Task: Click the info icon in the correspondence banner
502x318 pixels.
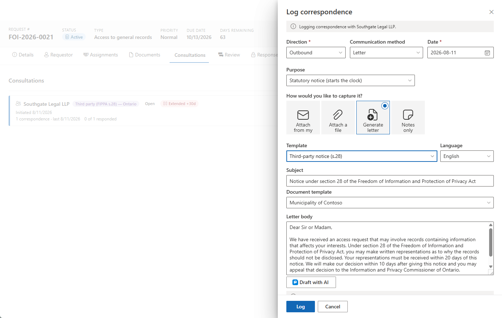Action: coord(293,26)
